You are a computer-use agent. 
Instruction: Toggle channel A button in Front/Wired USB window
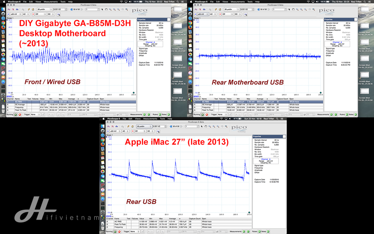coord(8,14)
